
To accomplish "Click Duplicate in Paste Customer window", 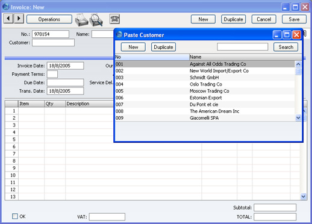I will click(163, 47).
